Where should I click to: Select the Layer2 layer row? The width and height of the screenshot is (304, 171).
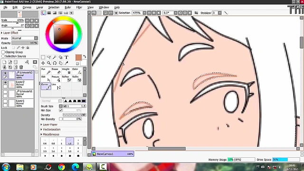(18, 85)
